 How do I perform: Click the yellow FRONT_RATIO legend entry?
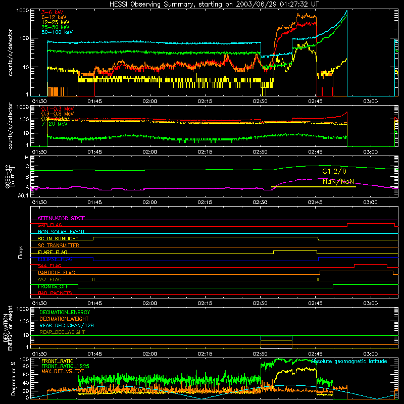(x=58, y=361)
